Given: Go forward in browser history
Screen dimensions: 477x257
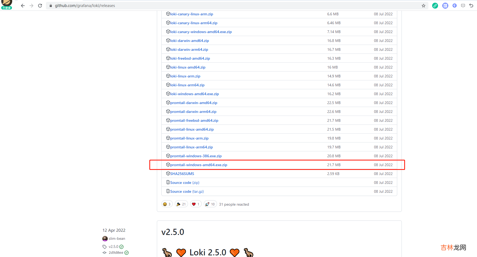Looking at the screenshot, I should pyautogui.click(x=31, y=6).
